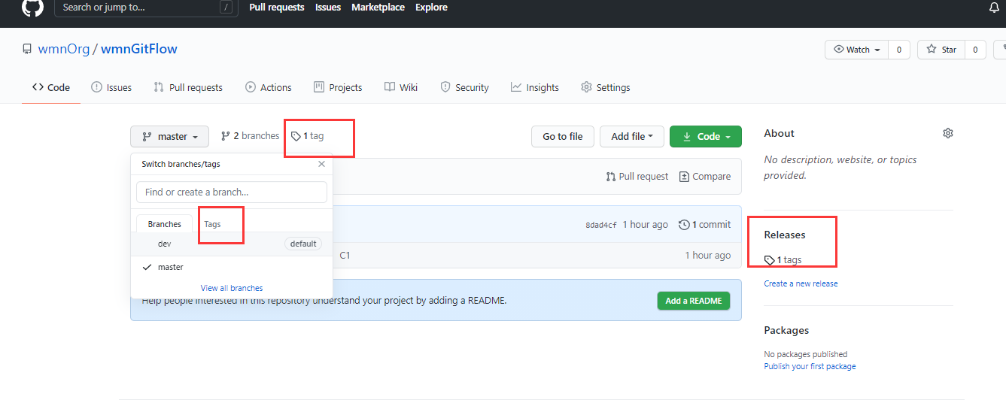1006x403 pixels.
Task: Open Marketplace in the top navigation
Action: [x=378, y=8]
